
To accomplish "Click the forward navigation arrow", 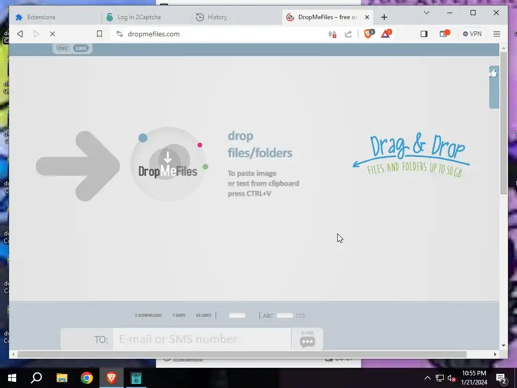I will coord(36,34).
